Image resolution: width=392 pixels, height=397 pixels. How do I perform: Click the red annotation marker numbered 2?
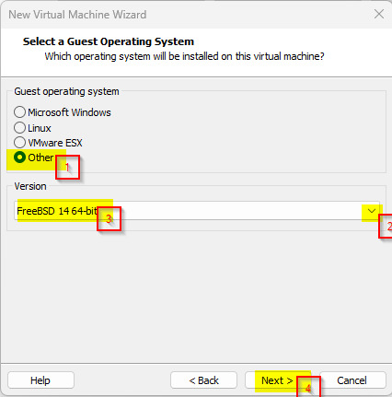386,226
